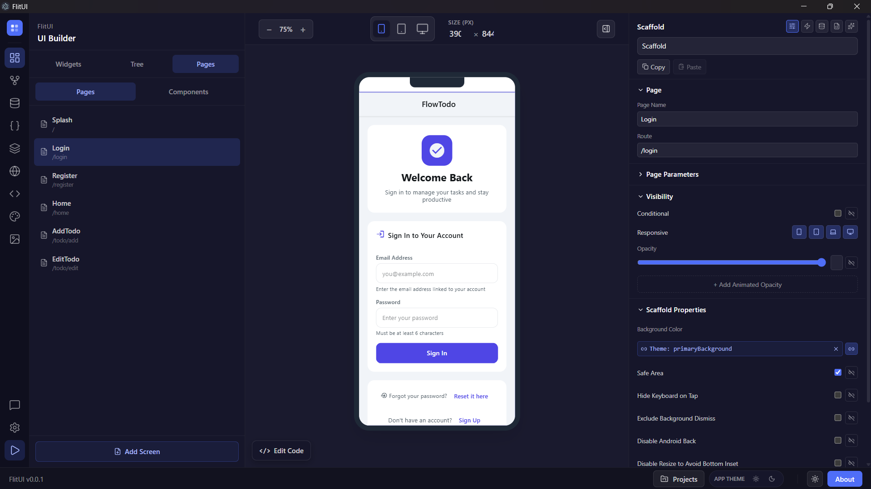Open the AI sparkle tab icon

point(851,26)
